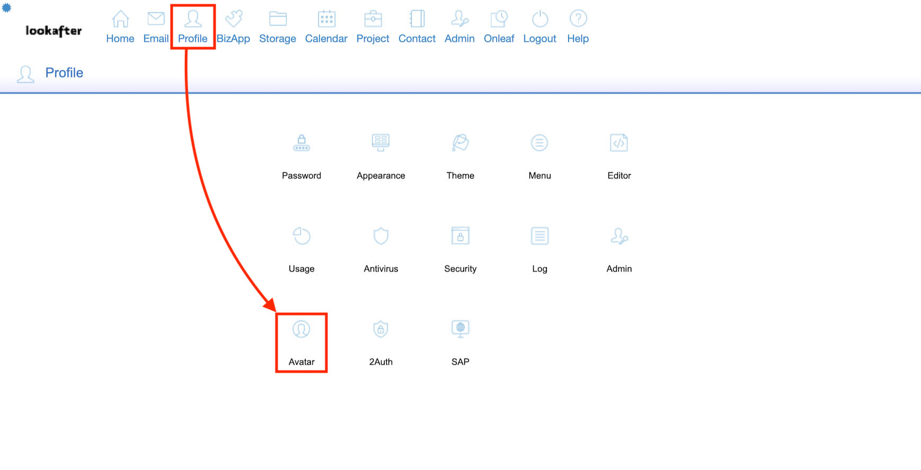This screenshot has height=470, width=921.
Task: Open the Help question mark link
Action: tap(578, 26)
